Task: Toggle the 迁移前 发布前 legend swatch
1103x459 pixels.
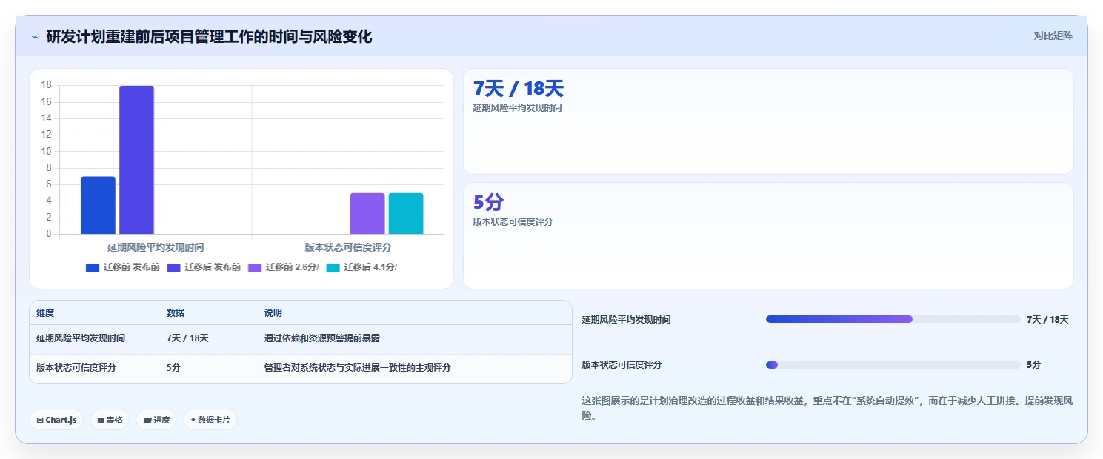Action: 93,268
